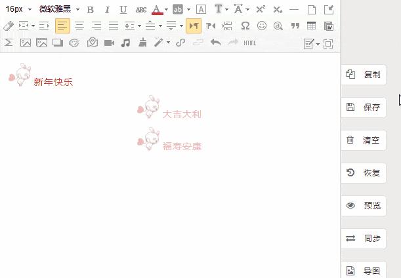Insert a video

tap(109, 43)
